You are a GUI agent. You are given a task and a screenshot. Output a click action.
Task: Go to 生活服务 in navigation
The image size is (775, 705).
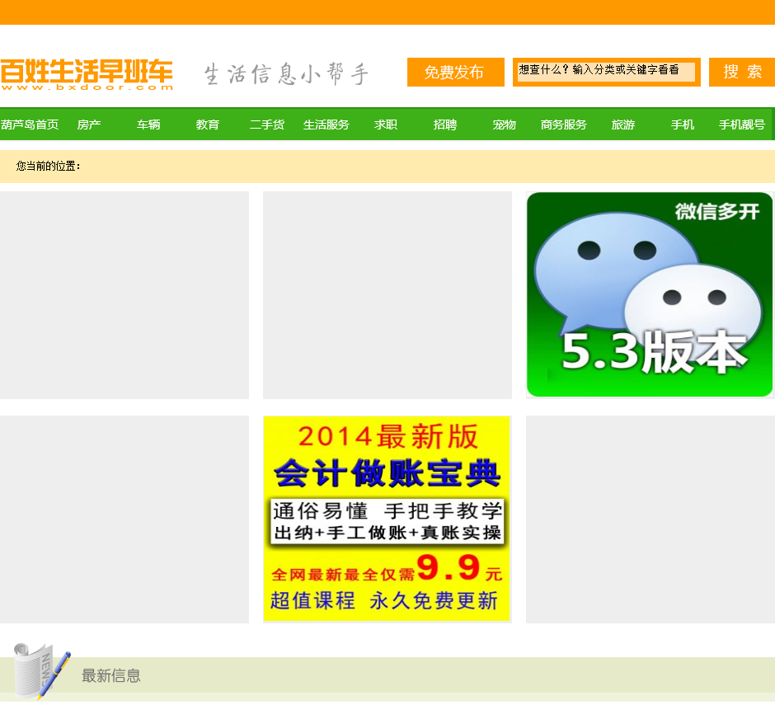pos(326,125)
